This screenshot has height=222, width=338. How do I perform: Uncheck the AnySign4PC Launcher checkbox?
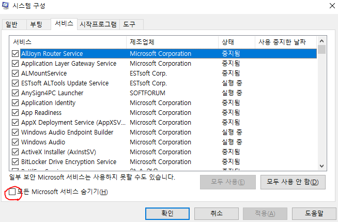pos(15,93)
